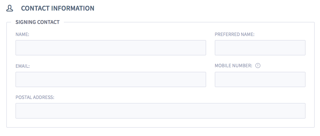Click inside the Email field
This screenshot has width=320, height=136.
pyautogui.click(x=111, y=80)
